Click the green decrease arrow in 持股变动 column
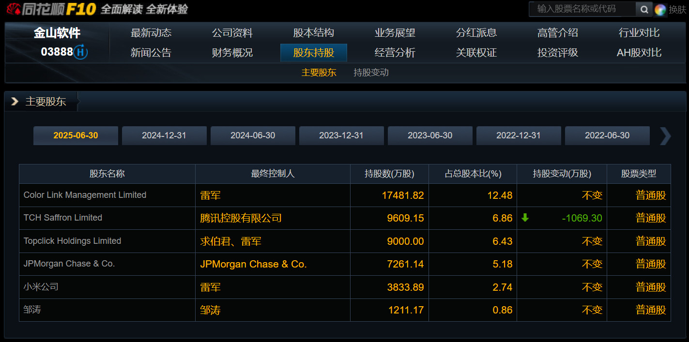 pyautogui.click(x=524, y=218)
